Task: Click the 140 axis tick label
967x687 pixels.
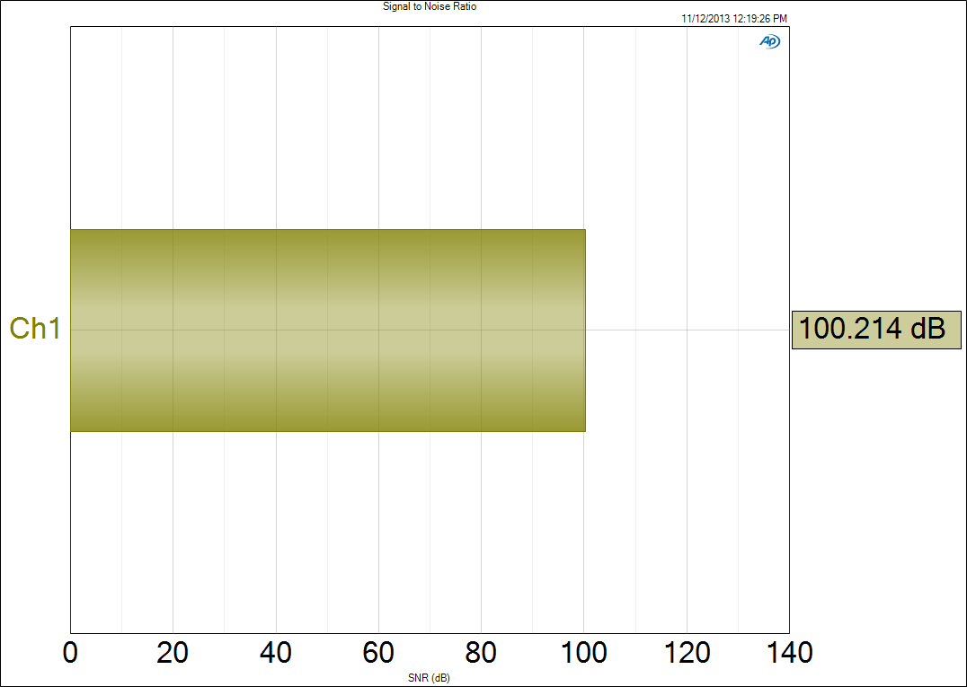Action: [789, 653]
